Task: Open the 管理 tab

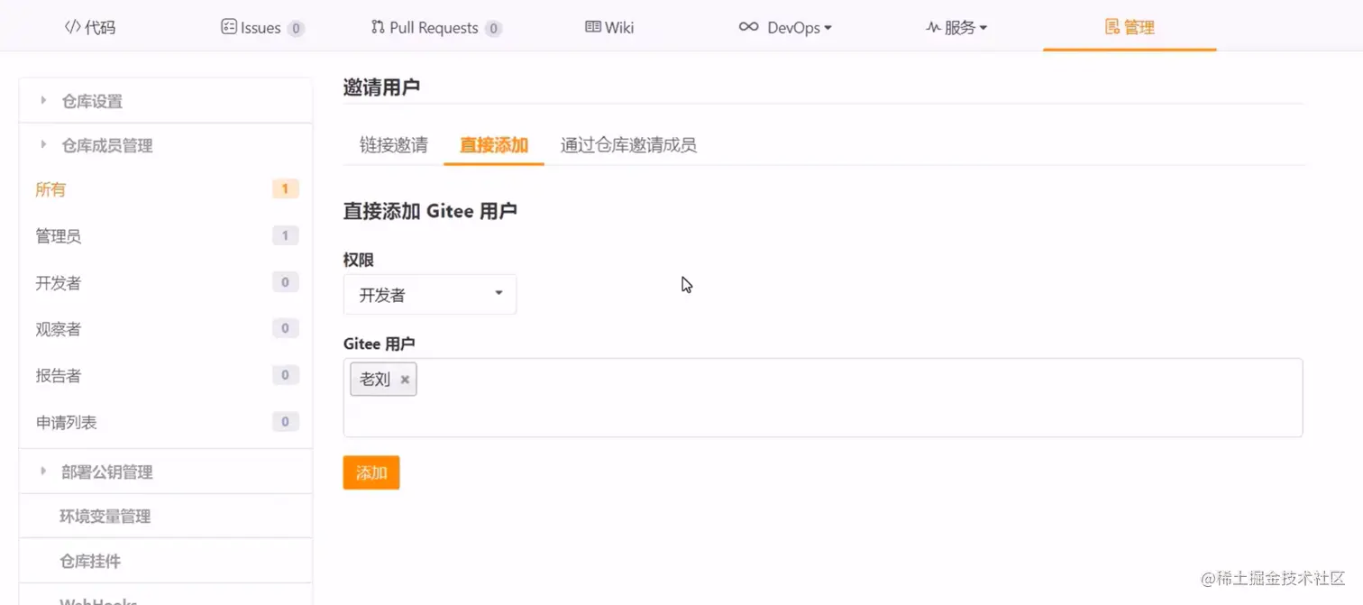Action: [x=1130, y=27]
